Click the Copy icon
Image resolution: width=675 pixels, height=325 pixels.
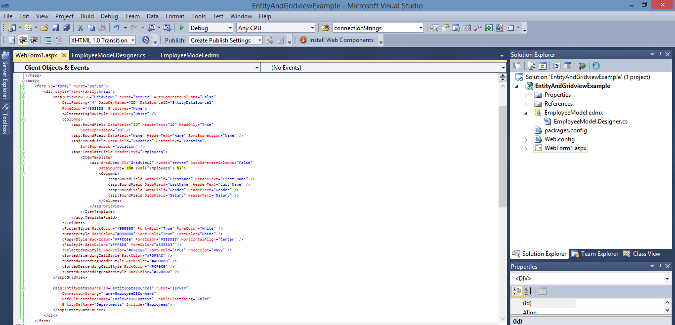(x=91, y=28)
